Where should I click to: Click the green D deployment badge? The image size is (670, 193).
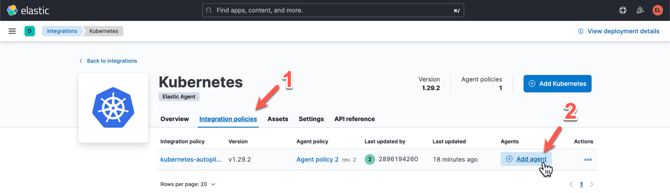29,31
